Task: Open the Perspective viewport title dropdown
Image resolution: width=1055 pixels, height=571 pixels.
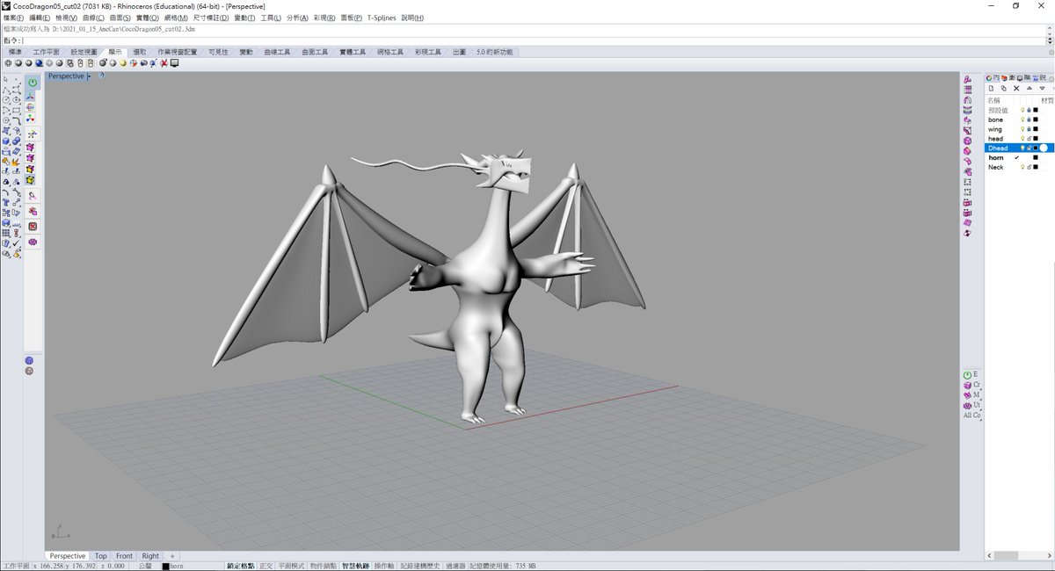Action: [x=89, y=76]
